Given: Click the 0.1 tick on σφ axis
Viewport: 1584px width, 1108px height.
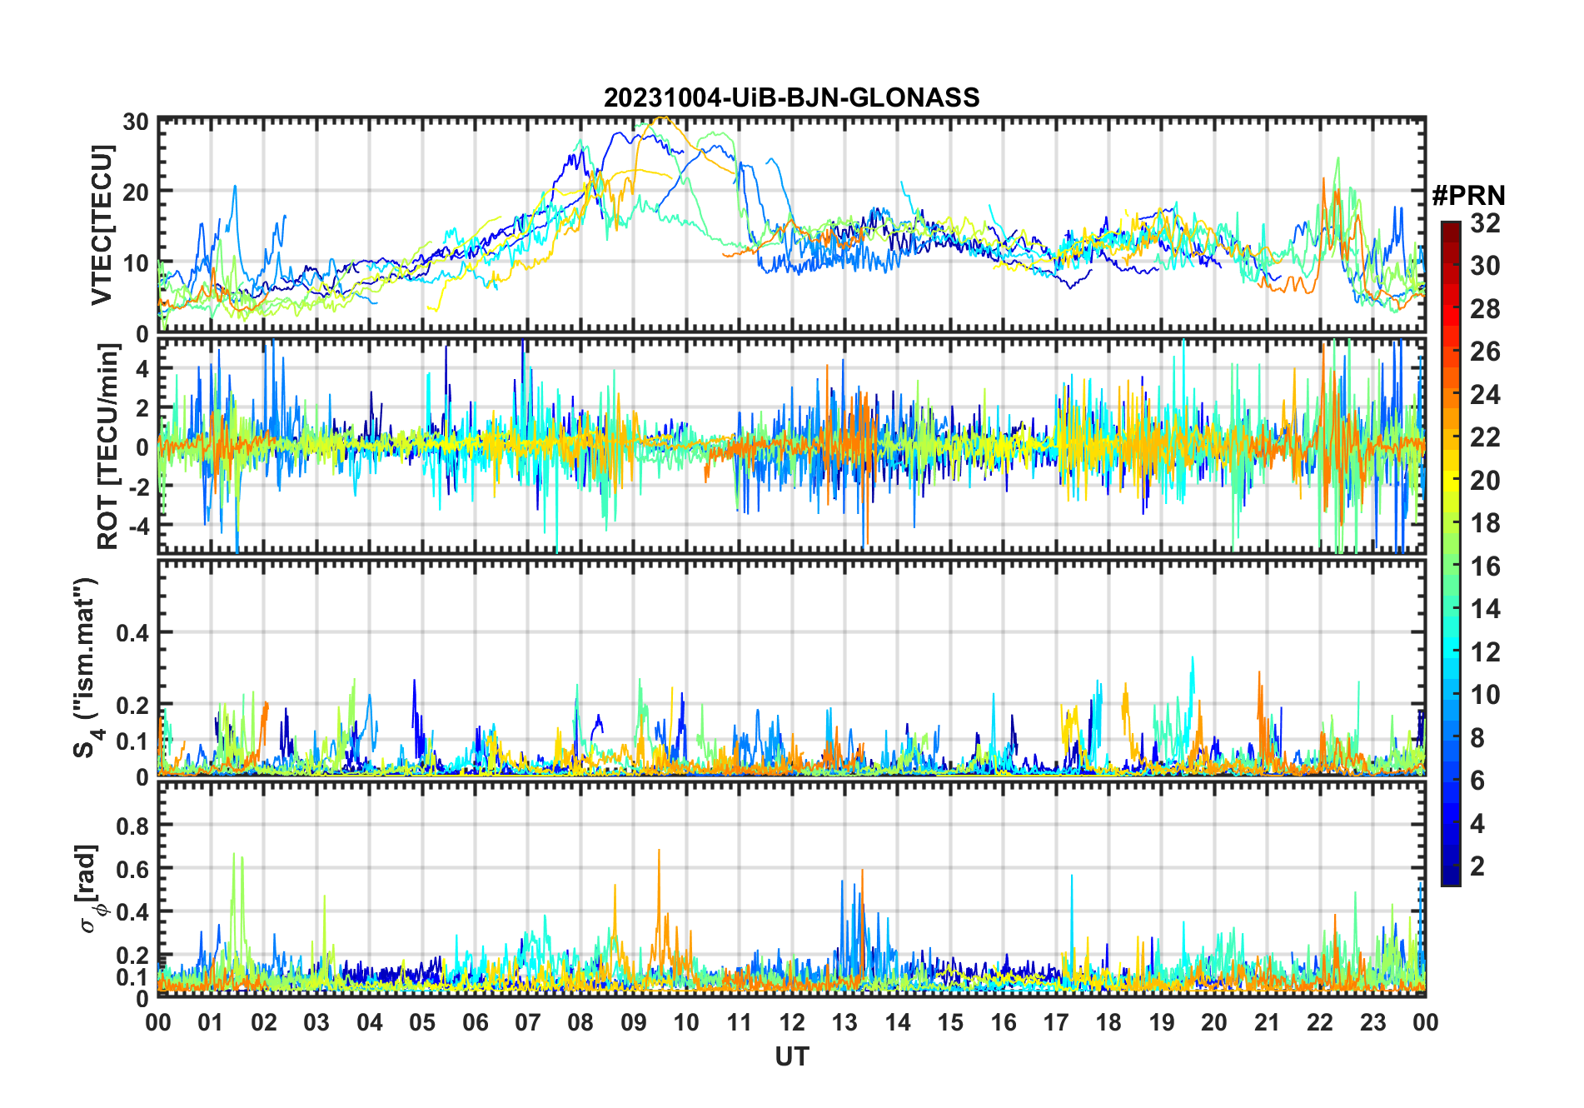Looking at the screenshot, I should (132, 976).
